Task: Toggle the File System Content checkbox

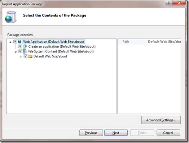Action: (x=20, y=51)
